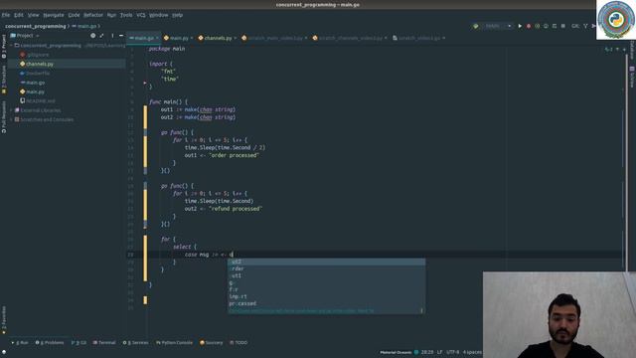The height and width of the screenshot is (358, 636).
Task: Open the Run menu
Action: pos(111,15)
